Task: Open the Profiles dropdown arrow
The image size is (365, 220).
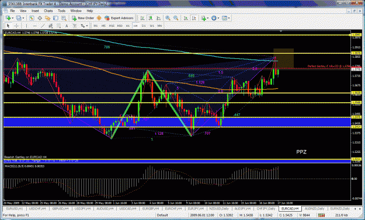Action: [x=23, y=18]
